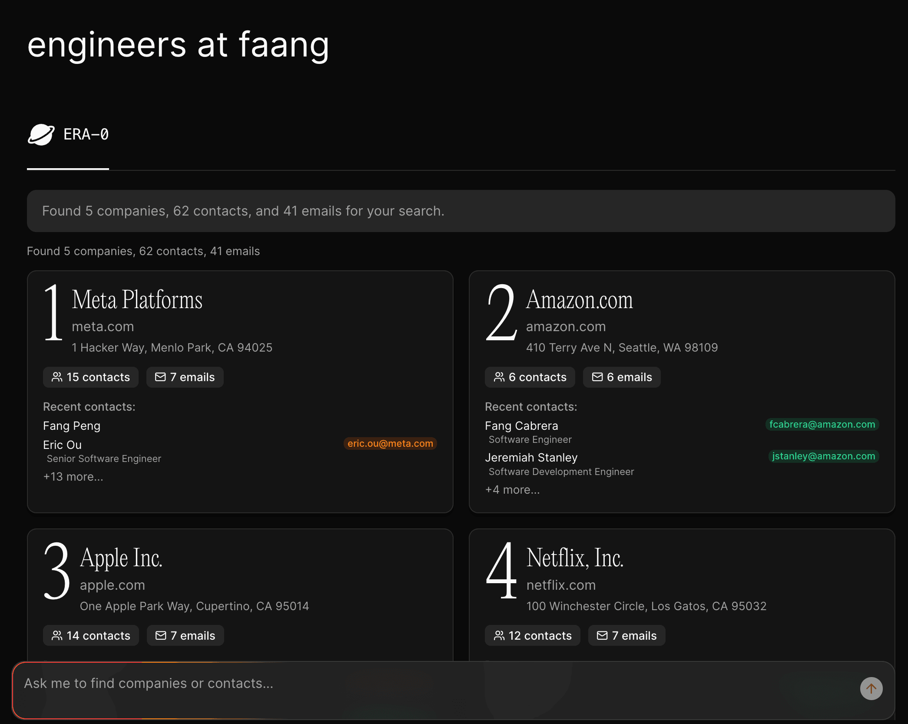
Task: Open Apple Inc. company title
Action: (121, 558)
